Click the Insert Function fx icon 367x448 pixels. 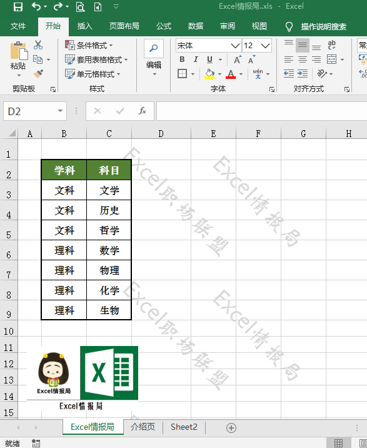tap(142, 111)
